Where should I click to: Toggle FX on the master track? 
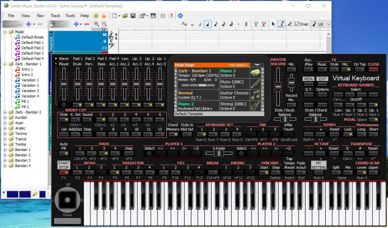tap(105, 48)
